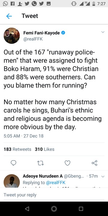Open WhatsApp notification in status bar

[x=6, y=4]
